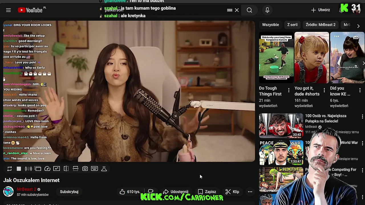
Task: Select the Źródło: MrBeast 2 chip
Action: 321,25
